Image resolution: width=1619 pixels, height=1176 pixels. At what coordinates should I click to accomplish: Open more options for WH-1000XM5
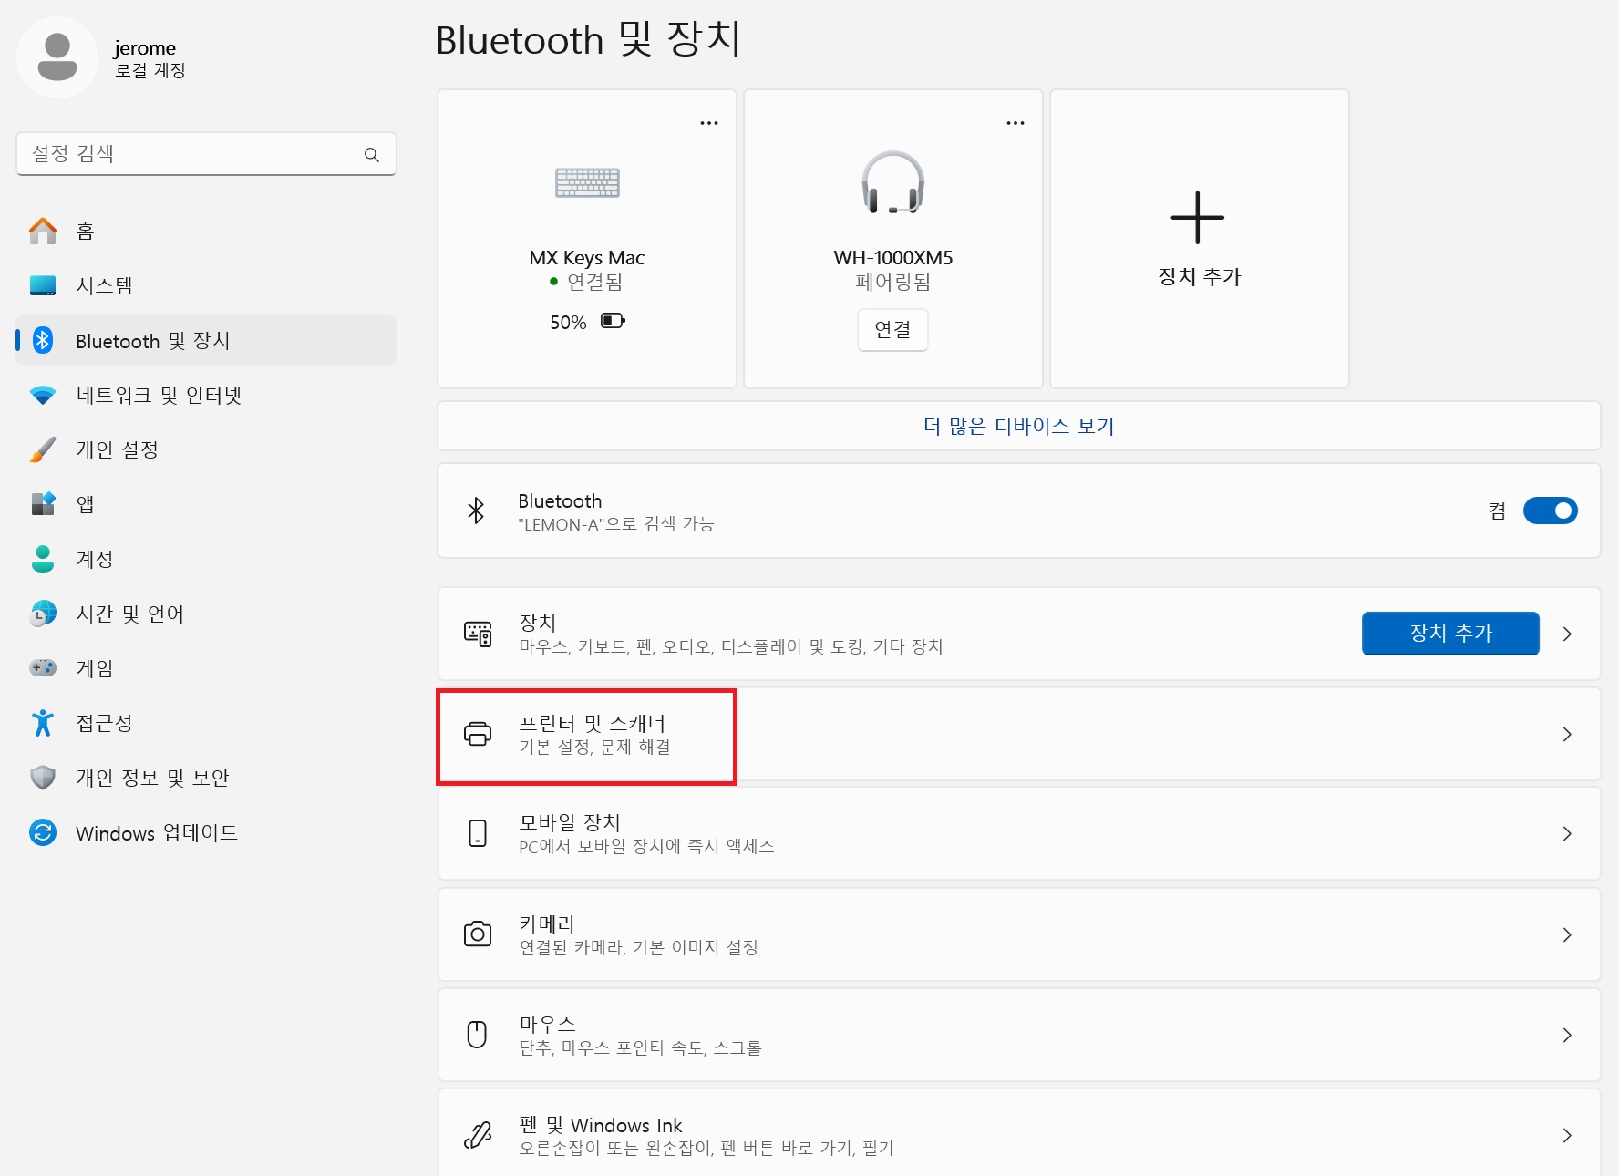[x=1016, y=123]
